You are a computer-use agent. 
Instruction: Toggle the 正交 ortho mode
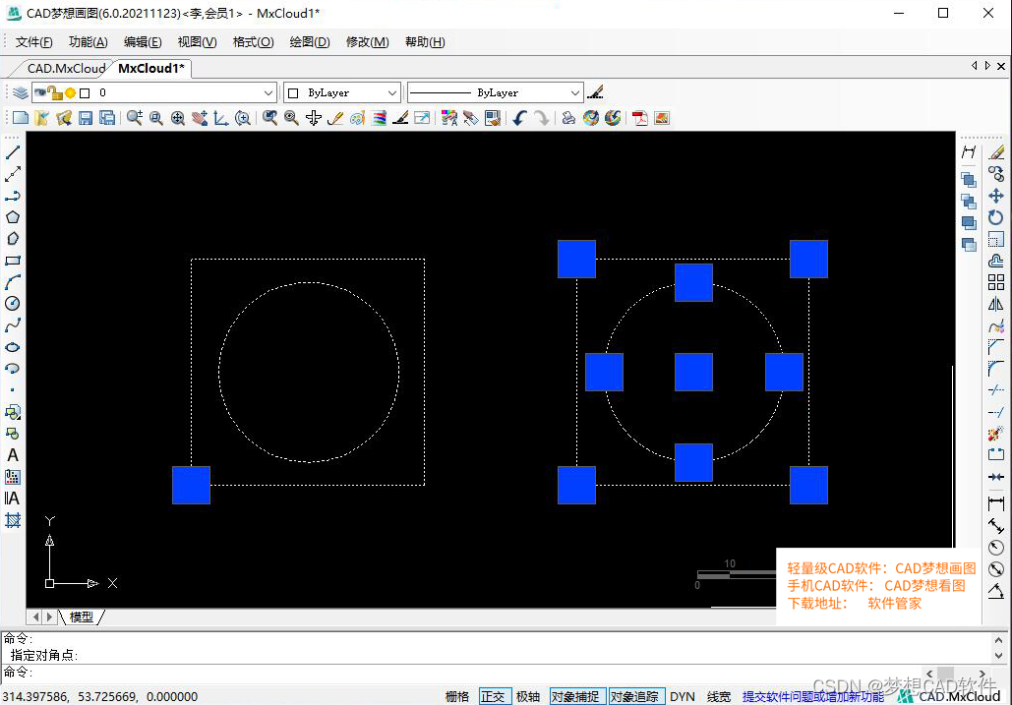495,696
